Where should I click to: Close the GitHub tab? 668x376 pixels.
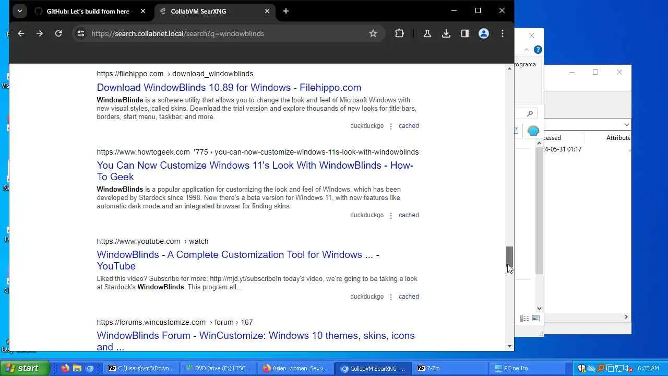point(142,11)
